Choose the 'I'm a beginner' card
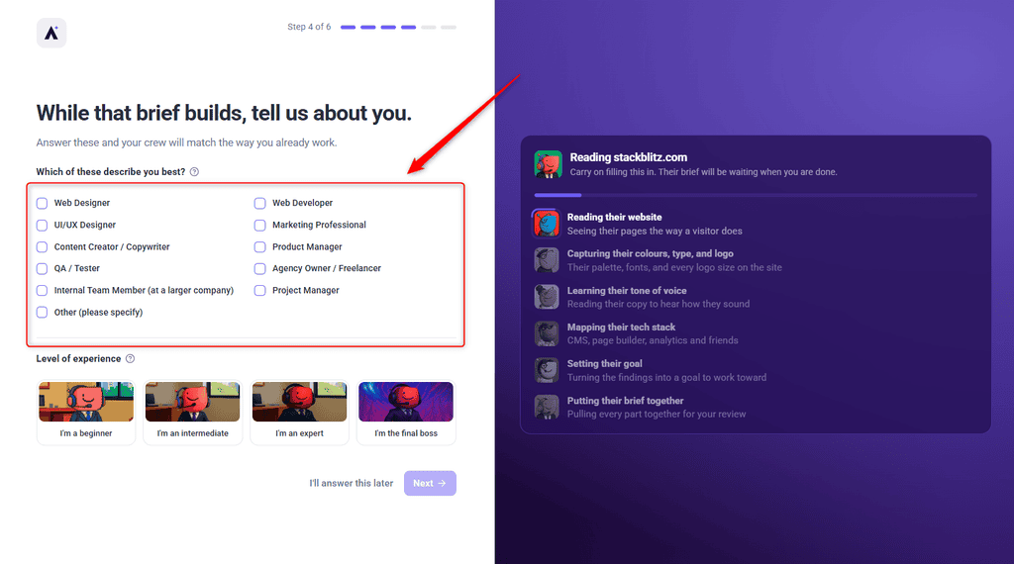 click(x=86, y=413)
